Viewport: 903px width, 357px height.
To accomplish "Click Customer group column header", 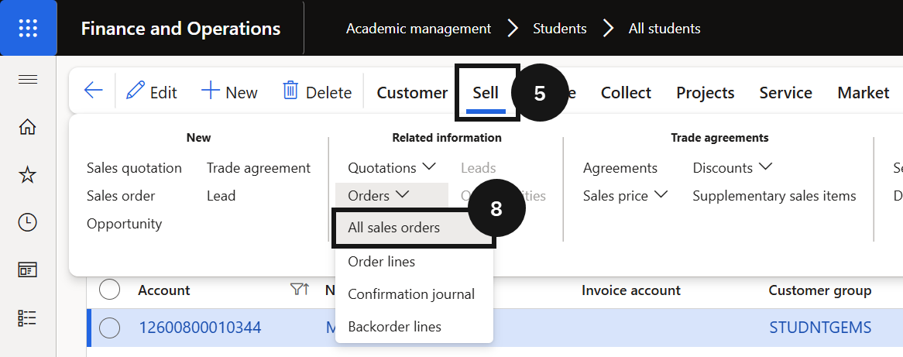I will [x=820, y=290].
